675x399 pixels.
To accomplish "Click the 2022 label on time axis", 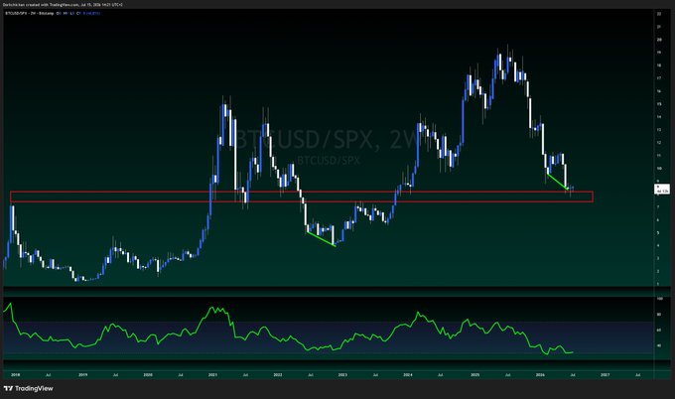I will 278,375.
